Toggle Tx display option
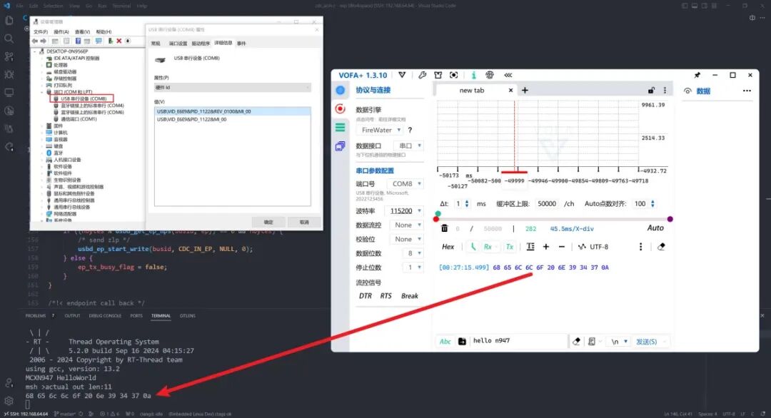771x418 pixels. (510, 247)
